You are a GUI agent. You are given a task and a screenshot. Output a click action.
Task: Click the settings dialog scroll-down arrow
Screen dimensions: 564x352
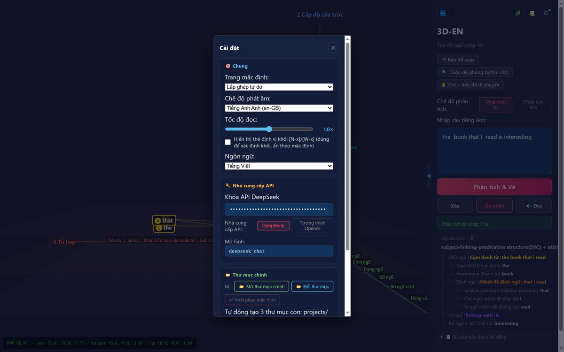tap(348, 313)
